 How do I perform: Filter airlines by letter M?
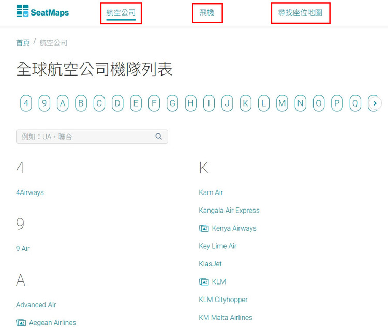pos(282,103)
